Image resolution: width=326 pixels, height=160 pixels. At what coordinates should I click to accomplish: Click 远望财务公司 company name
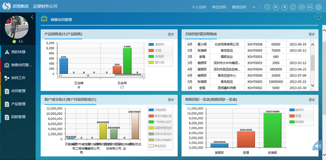point(45,6)
